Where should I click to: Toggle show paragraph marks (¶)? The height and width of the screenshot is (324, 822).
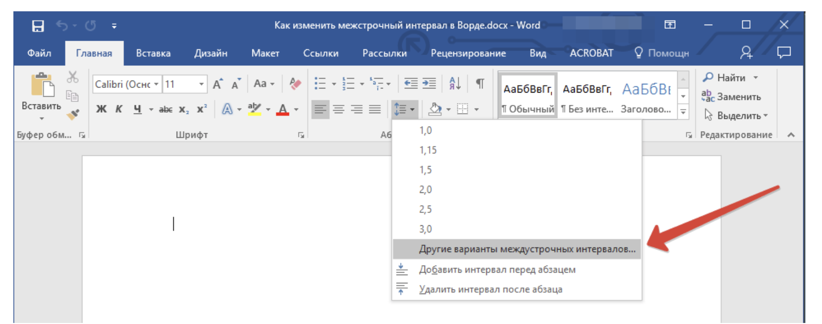click(x=479, y=83)
